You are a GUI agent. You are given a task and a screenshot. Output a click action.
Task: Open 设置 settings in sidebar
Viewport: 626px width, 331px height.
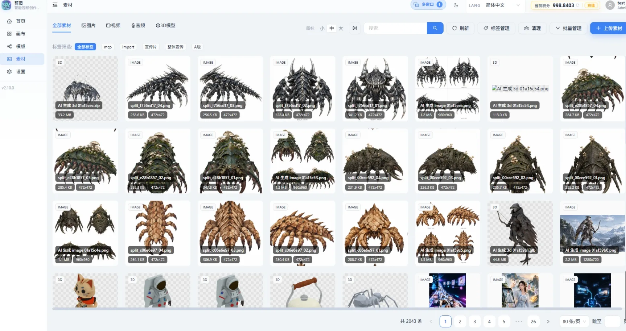pos(22,72)
